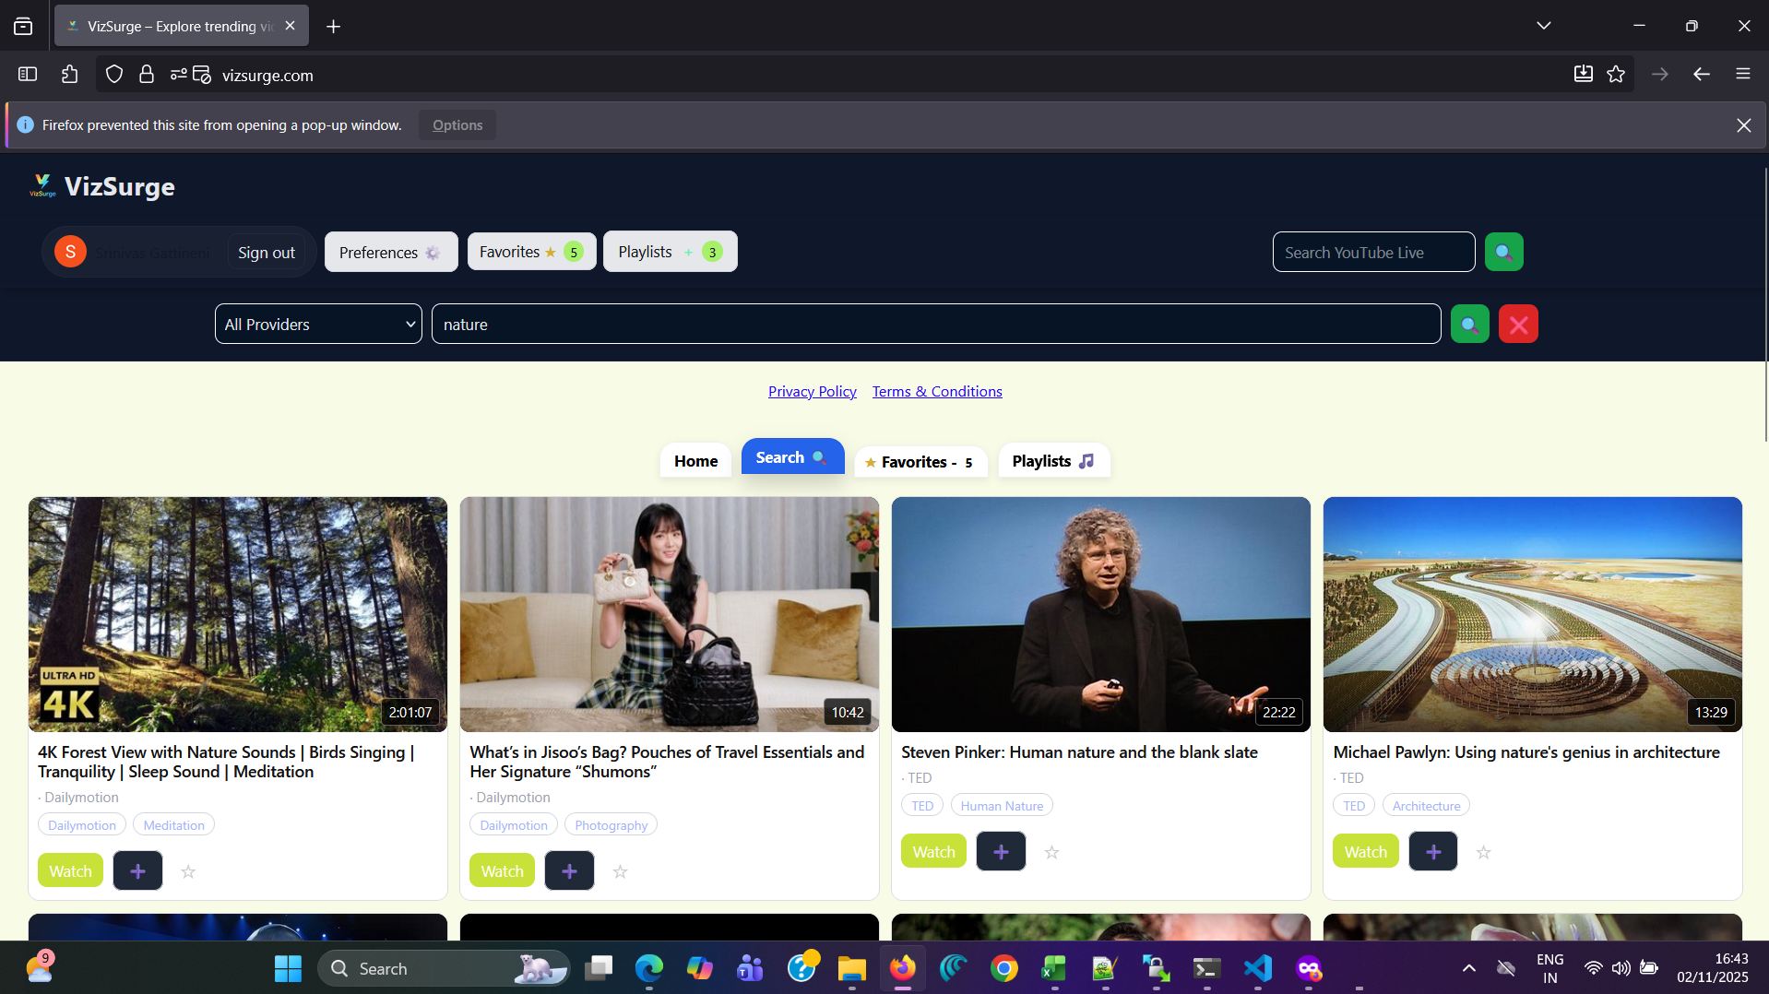This screenshot has width=1769, height=994.
Task: Open the Firefox hamburger menu
Action: pos(1742,74)
